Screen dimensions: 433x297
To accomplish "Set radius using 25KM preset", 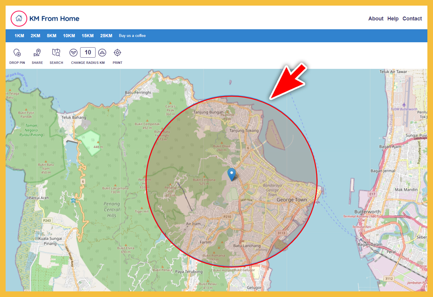I will pos(106,36).
